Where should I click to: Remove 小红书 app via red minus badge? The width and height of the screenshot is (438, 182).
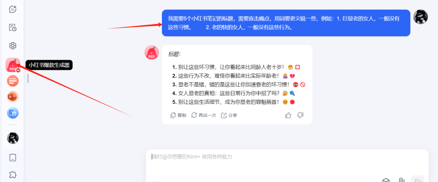pyautogui.click(x=18, y=71)
